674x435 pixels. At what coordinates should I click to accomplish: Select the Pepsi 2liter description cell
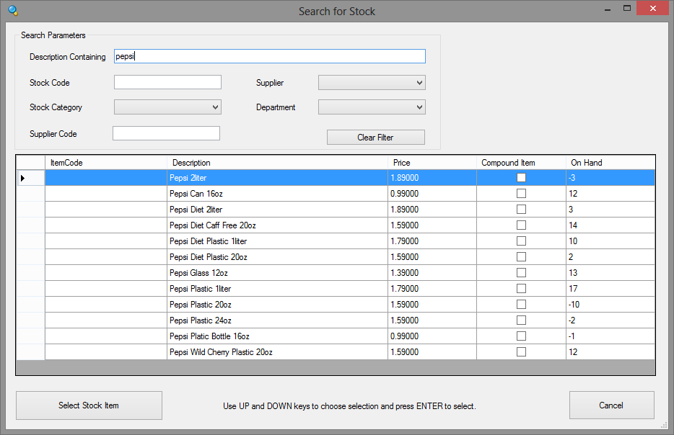(x=277, y=178)
